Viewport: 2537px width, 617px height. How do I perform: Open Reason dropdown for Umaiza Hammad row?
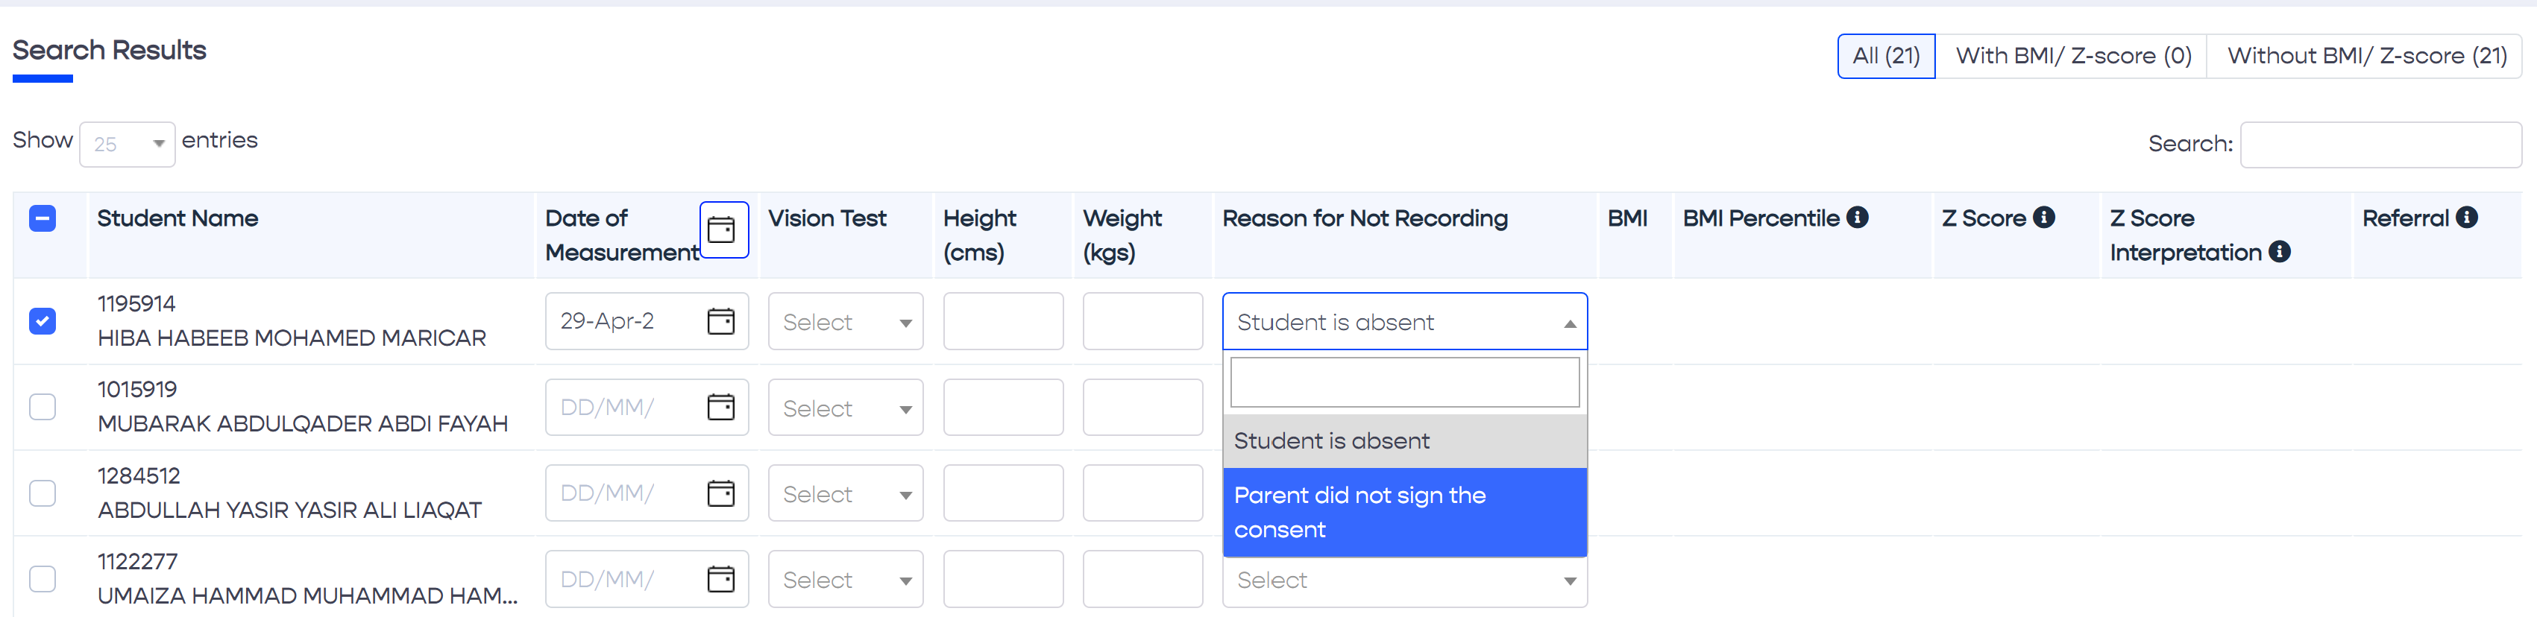tap(1403, 580)
